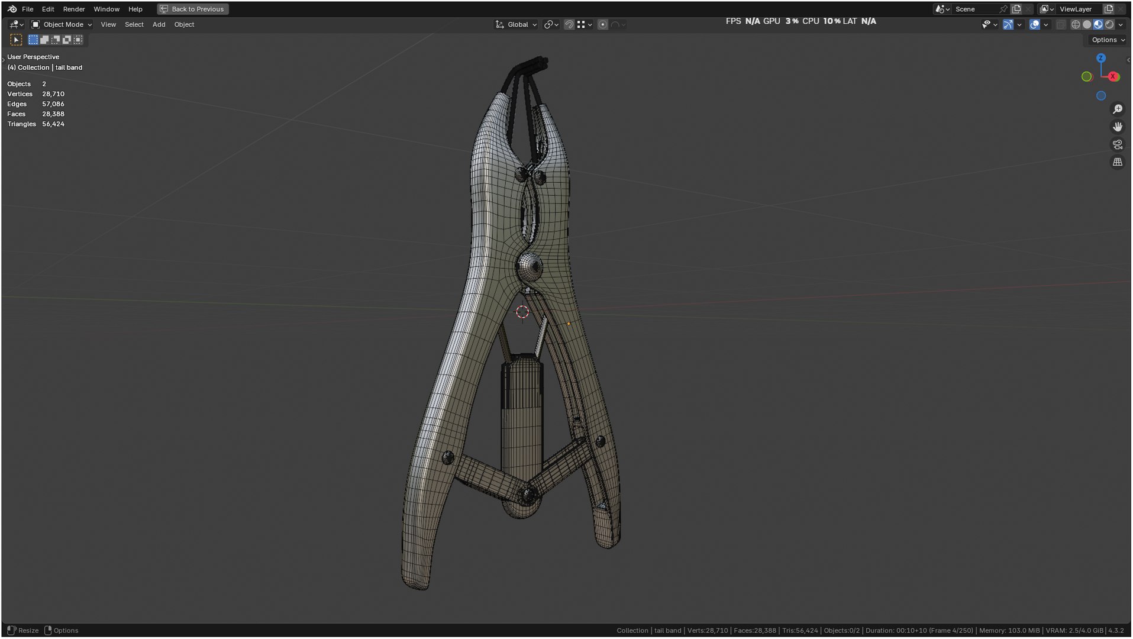Image resolution: width=1133 pixels, height=639 pixels.
Task: Add a new ViewLayer icon
Action: [x=1109, y=9]
